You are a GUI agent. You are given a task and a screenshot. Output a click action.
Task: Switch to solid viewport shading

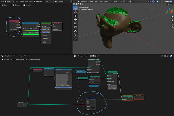(x=167, y=2)
